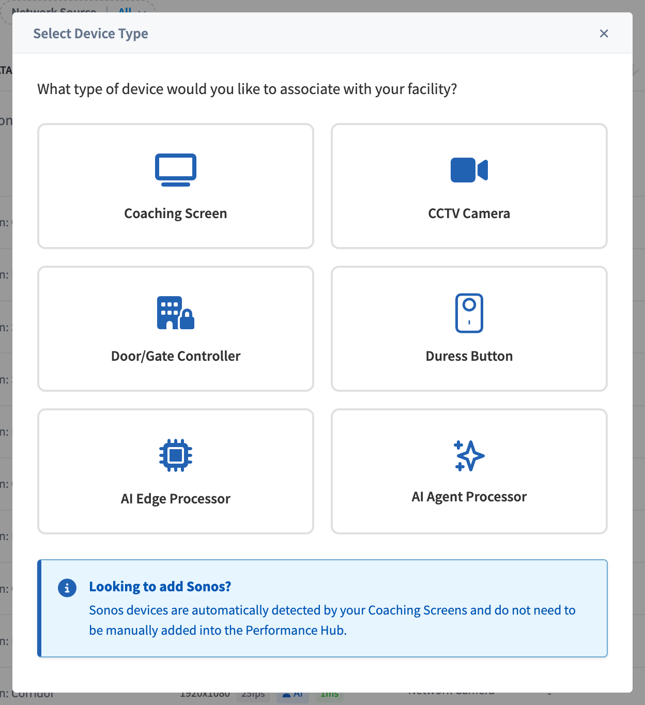Choose the Coaching Screen label
The image size is (645, 705).
pos(176,213)
